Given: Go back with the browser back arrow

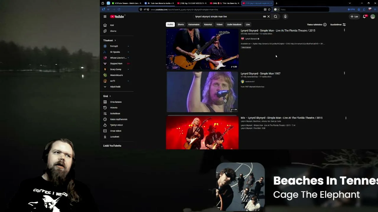Looking at the screenshot, I should click(108, 9).
